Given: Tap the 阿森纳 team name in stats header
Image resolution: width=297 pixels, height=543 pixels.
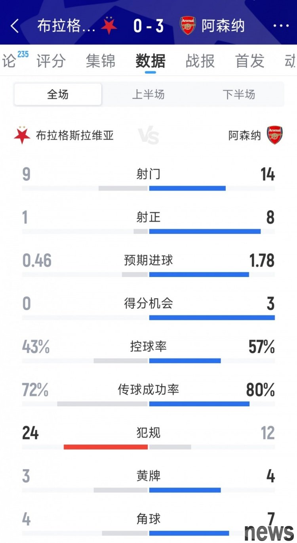Looking at the screenshot, I should click(245, 136).
